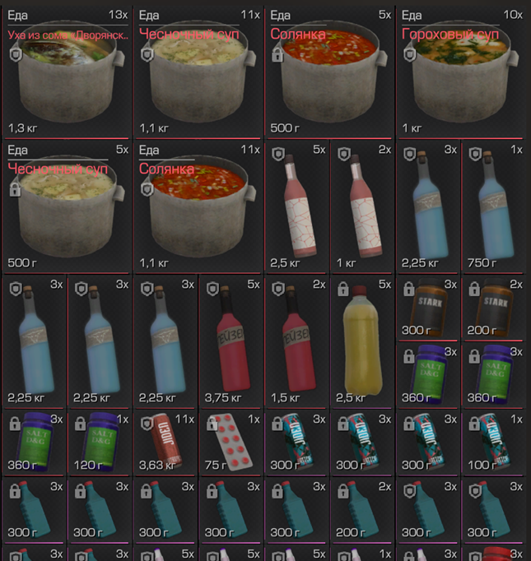The width and height of the screenshot is (531, 561).
Task: Select the red bottle stack weighing 3,75 кг
Action: [231, 341]
